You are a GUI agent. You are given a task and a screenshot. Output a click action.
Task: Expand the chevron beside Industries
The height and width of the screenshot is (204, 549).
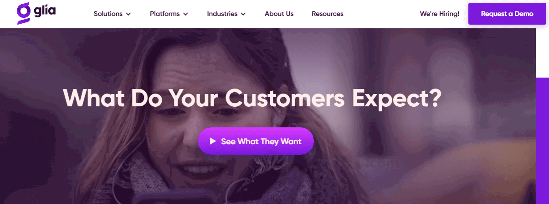243,14
